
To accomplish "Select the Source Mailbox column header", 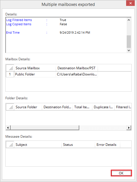I will 35,68.
